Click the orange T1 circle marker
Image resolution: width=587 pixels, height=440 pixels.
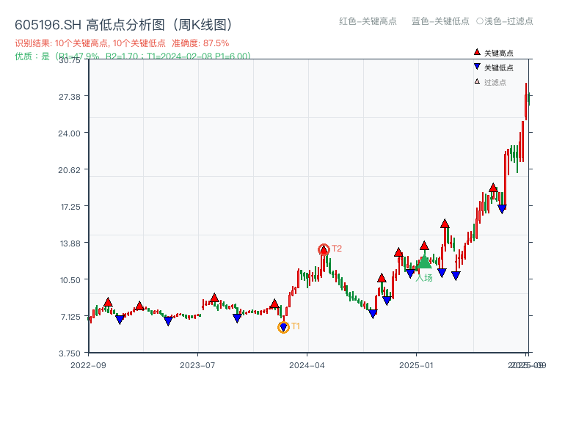point(283,327)
